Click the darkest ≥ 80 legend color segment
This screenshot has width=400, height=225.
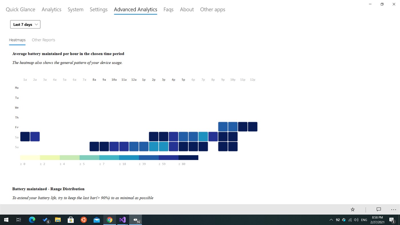pos(188,157)
